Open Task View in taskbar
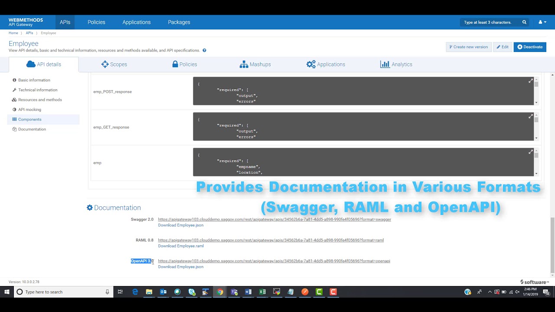This screenshot has height=312, width=555. (x=120, y=292)
